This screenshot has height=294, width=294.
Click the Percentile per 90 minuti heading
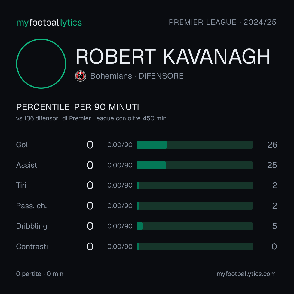point(78,107)
